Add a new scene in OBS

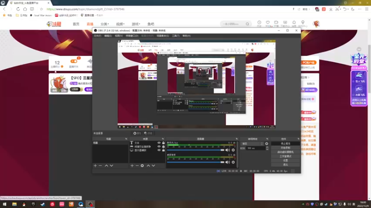click(96, 166)
